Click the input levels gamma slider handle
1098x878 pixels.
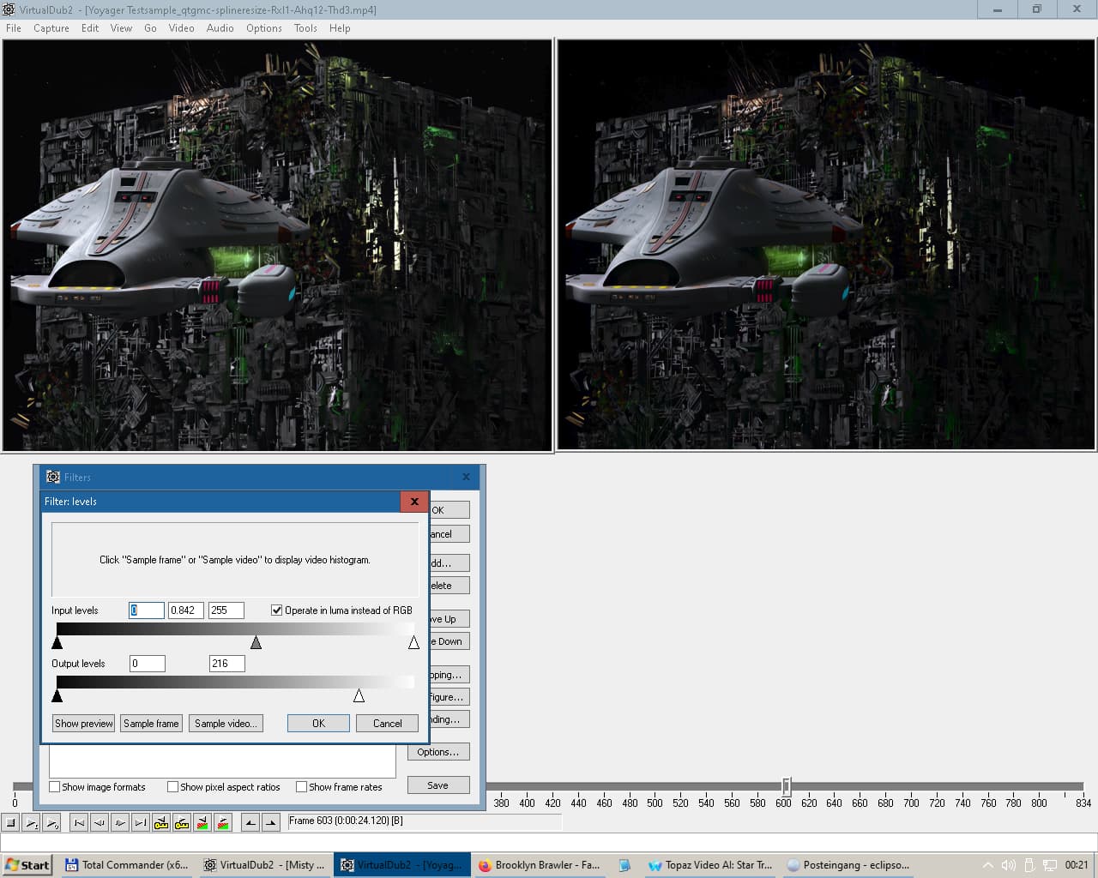coord(256,642)
